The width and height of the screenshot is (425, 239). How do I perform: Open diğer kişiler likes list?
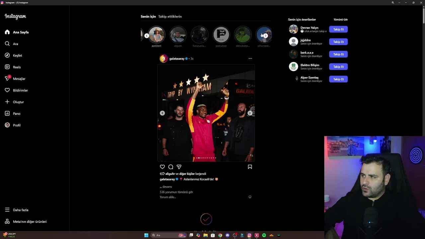click(187, 174)
